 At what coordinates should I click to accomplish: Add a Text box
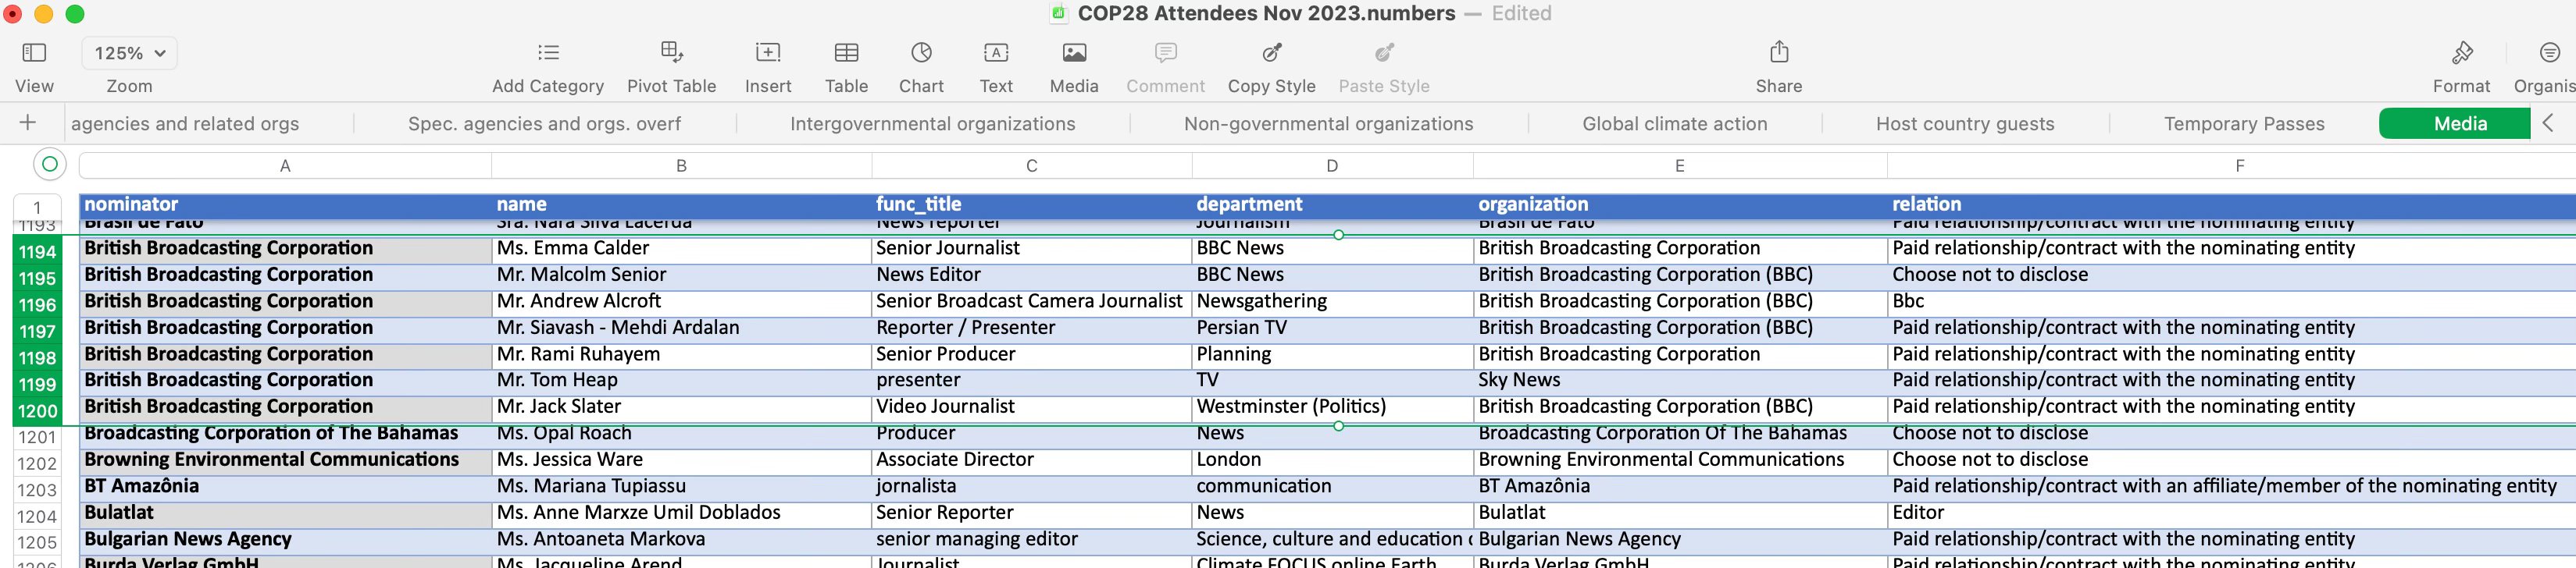[x=995, y=53]
